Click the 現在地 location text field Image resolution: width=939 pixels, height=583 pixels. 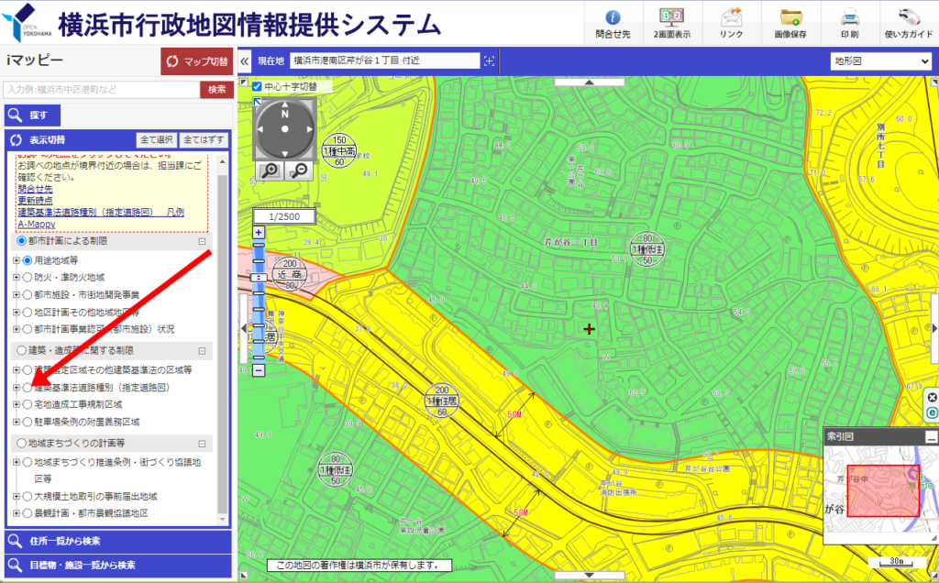point(384,61)
